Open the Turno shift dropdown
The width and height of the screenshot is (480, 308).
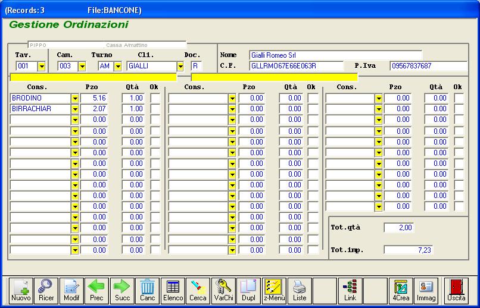click(117, 67)
